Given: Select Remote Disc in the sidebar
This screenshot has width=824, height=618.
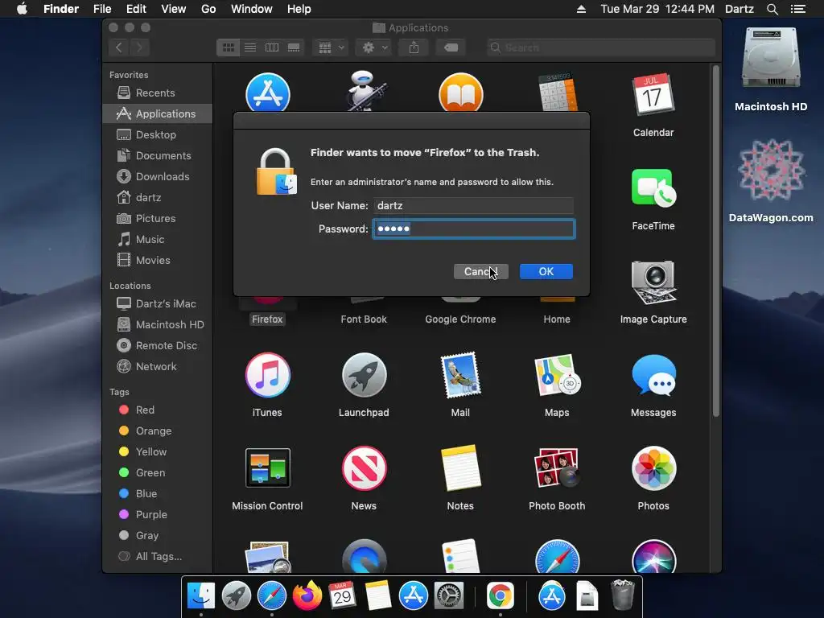Looking at the screenshot, I should click(158, 346).
